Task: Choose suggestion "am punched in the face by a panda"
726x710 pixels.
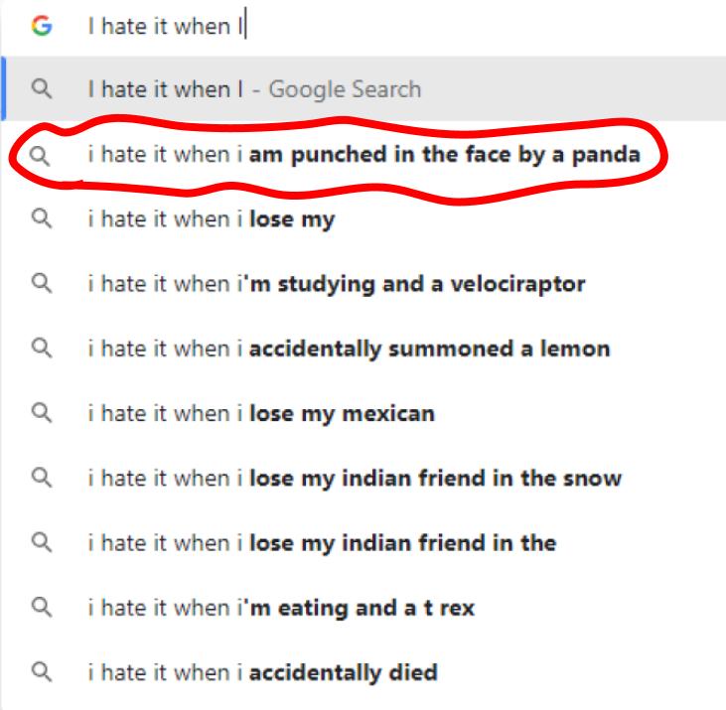Action: (x=363, y=156)
